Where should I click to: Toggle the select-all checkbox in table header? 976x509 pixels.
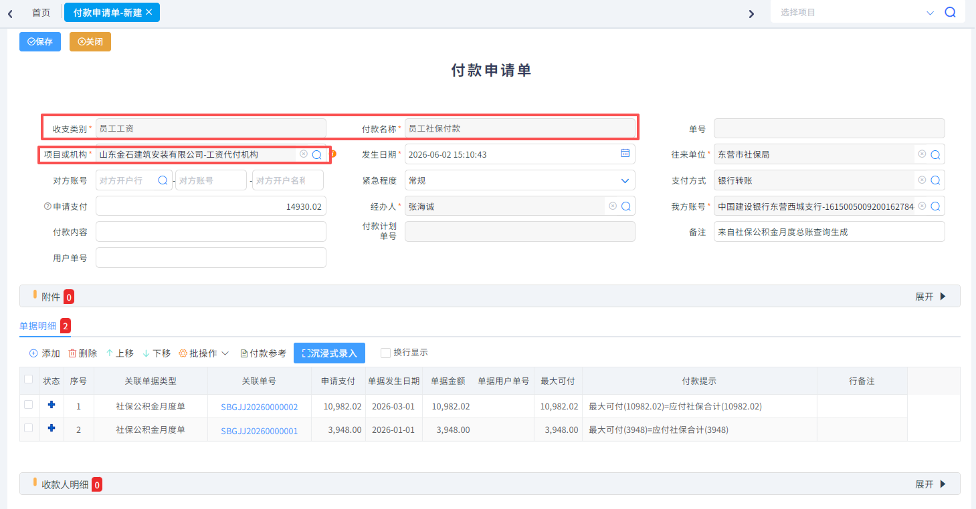tap(28, 379)
